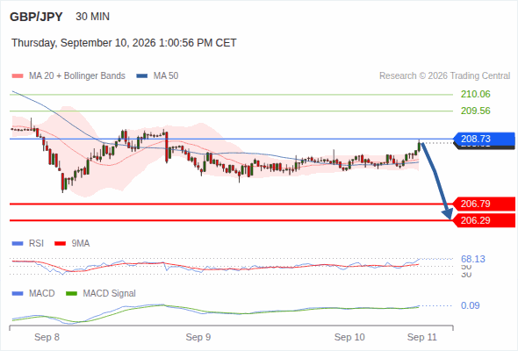The image size is (518, 351).
Task: Click the 30 MIN timeframe label
Action: 92,17
